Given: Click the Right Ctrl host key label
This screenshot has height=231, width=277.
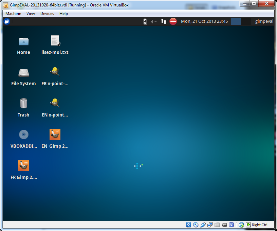Looking at the screenshot, I should click(x=259, y=225).
